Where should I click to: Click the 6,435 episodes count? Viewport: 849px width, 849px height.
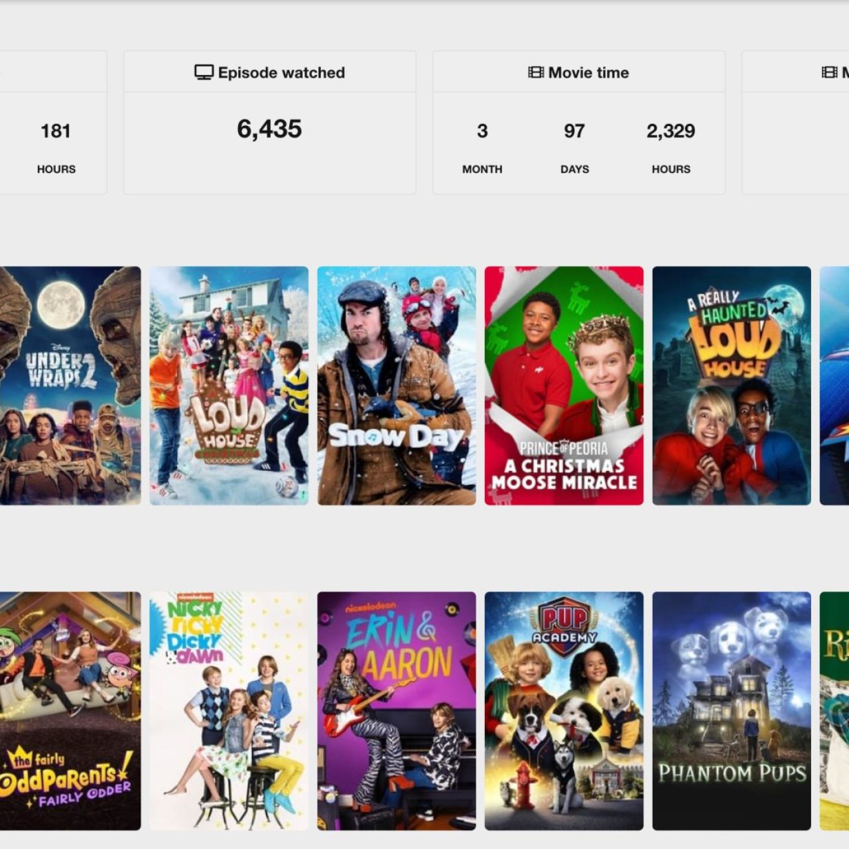coord(269,129)
